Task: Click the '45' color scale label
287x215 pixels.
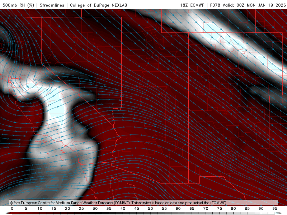Action: [x=137, y=209]
